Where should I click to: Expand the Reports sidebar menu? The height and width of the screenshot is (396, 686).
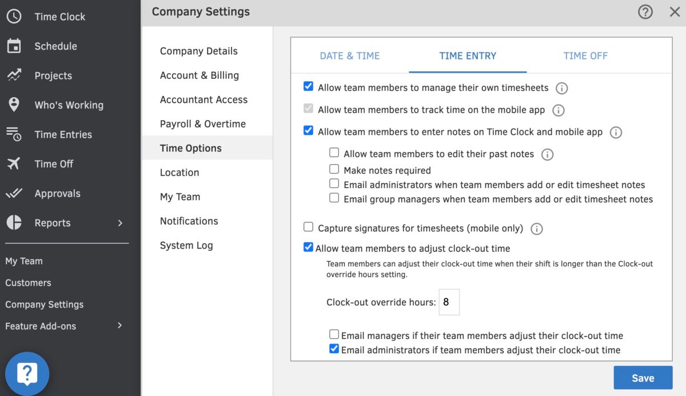point(52,223)
